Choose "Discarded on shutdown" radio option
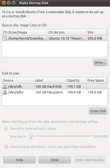The width and height of the screenshot is (110, 168). pos(6,147)
